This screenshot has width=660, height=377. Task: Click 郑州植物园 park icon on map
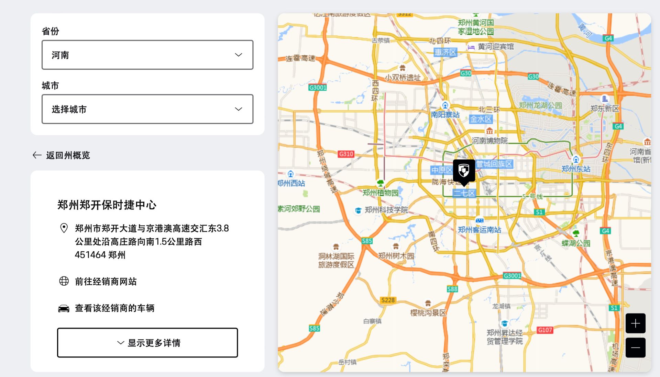[380, 183]
